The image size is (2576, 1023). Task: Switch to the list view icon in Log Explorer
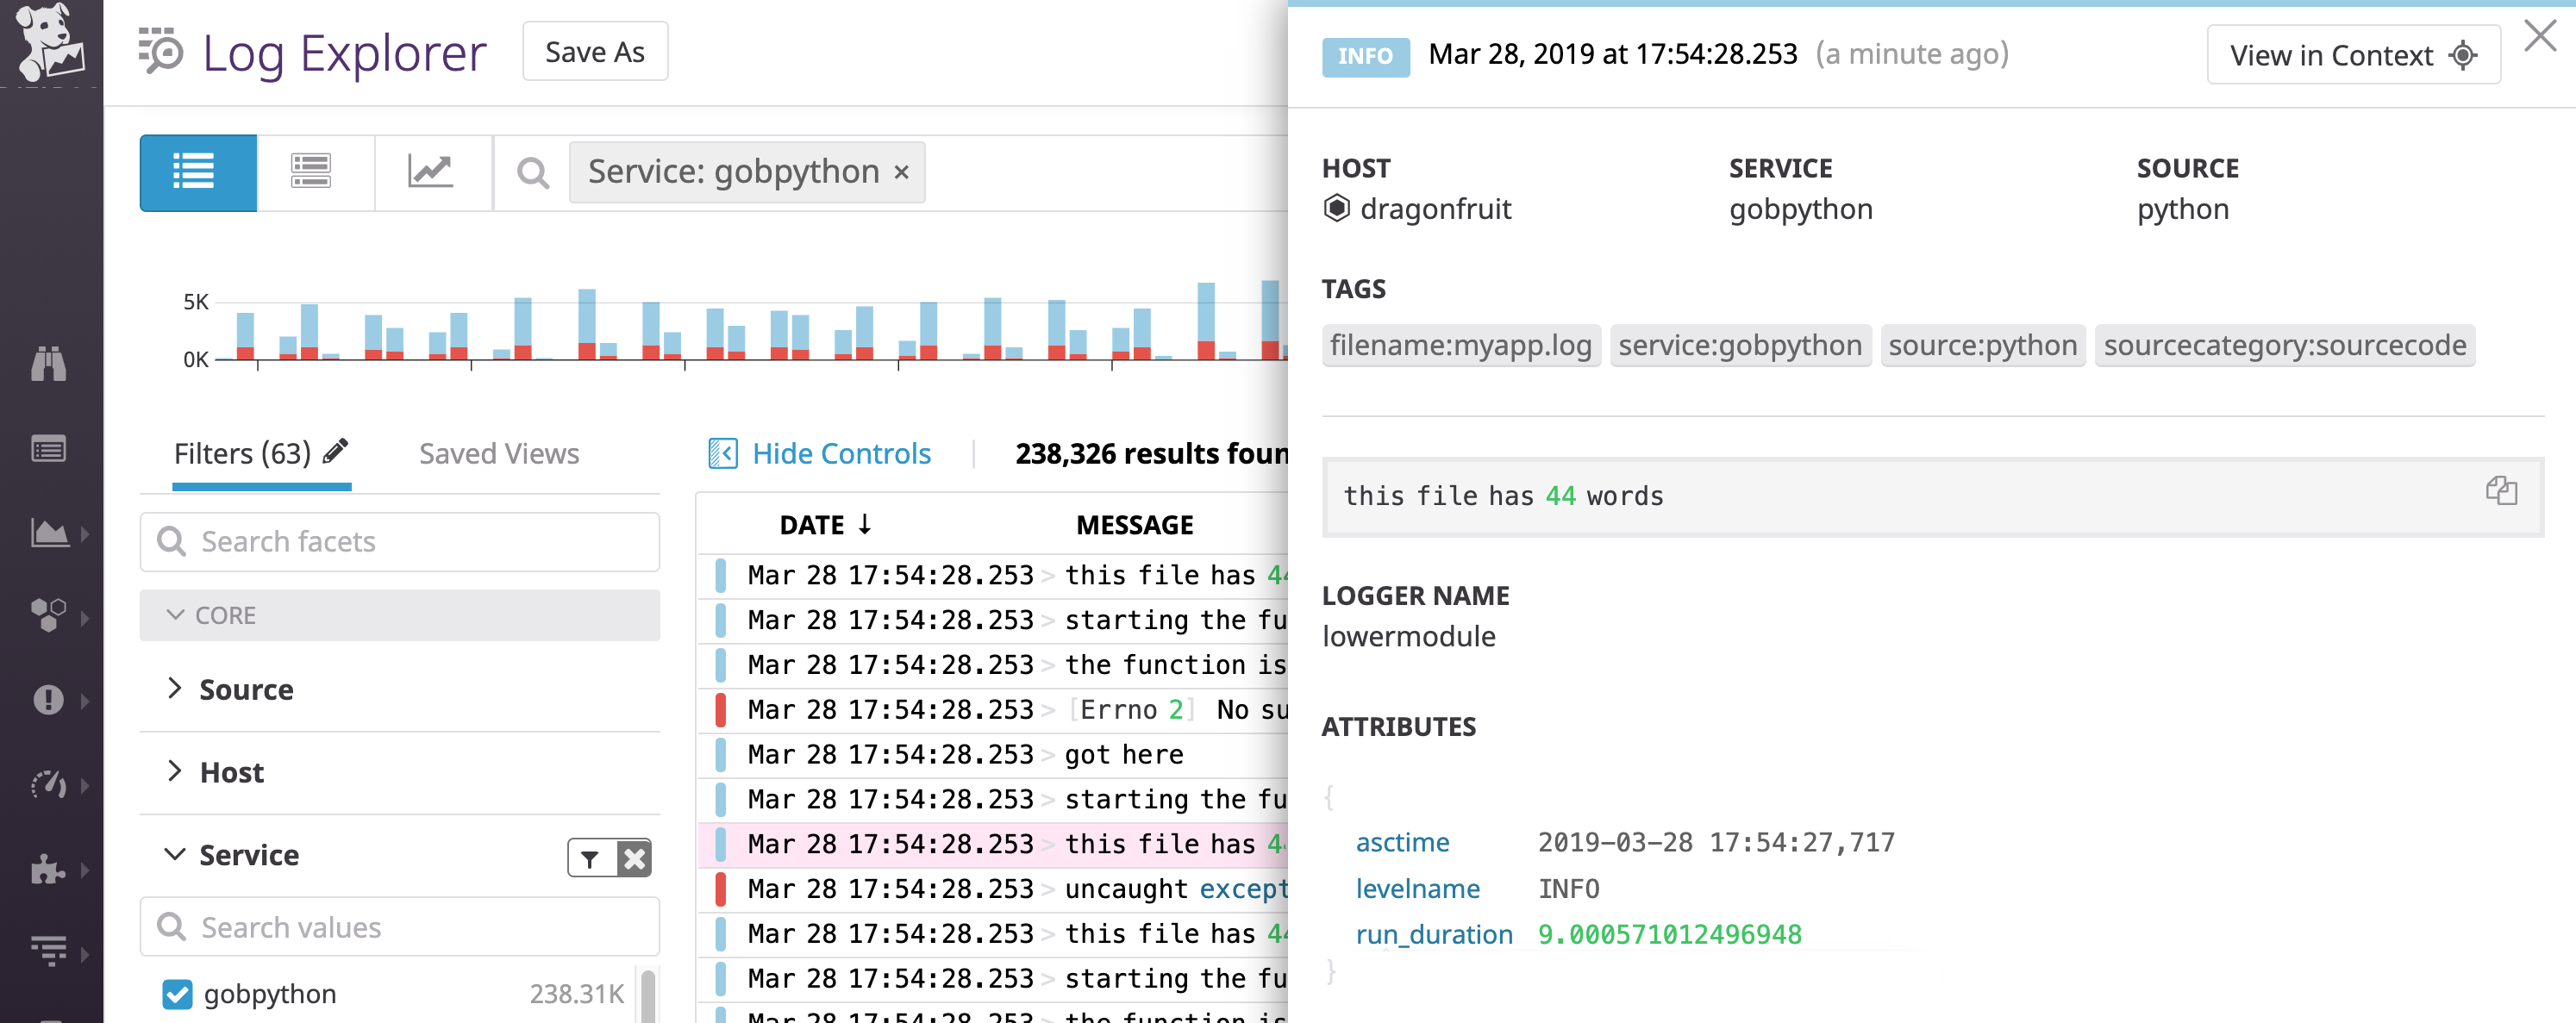pyautogui.click(x=197, y=172)
